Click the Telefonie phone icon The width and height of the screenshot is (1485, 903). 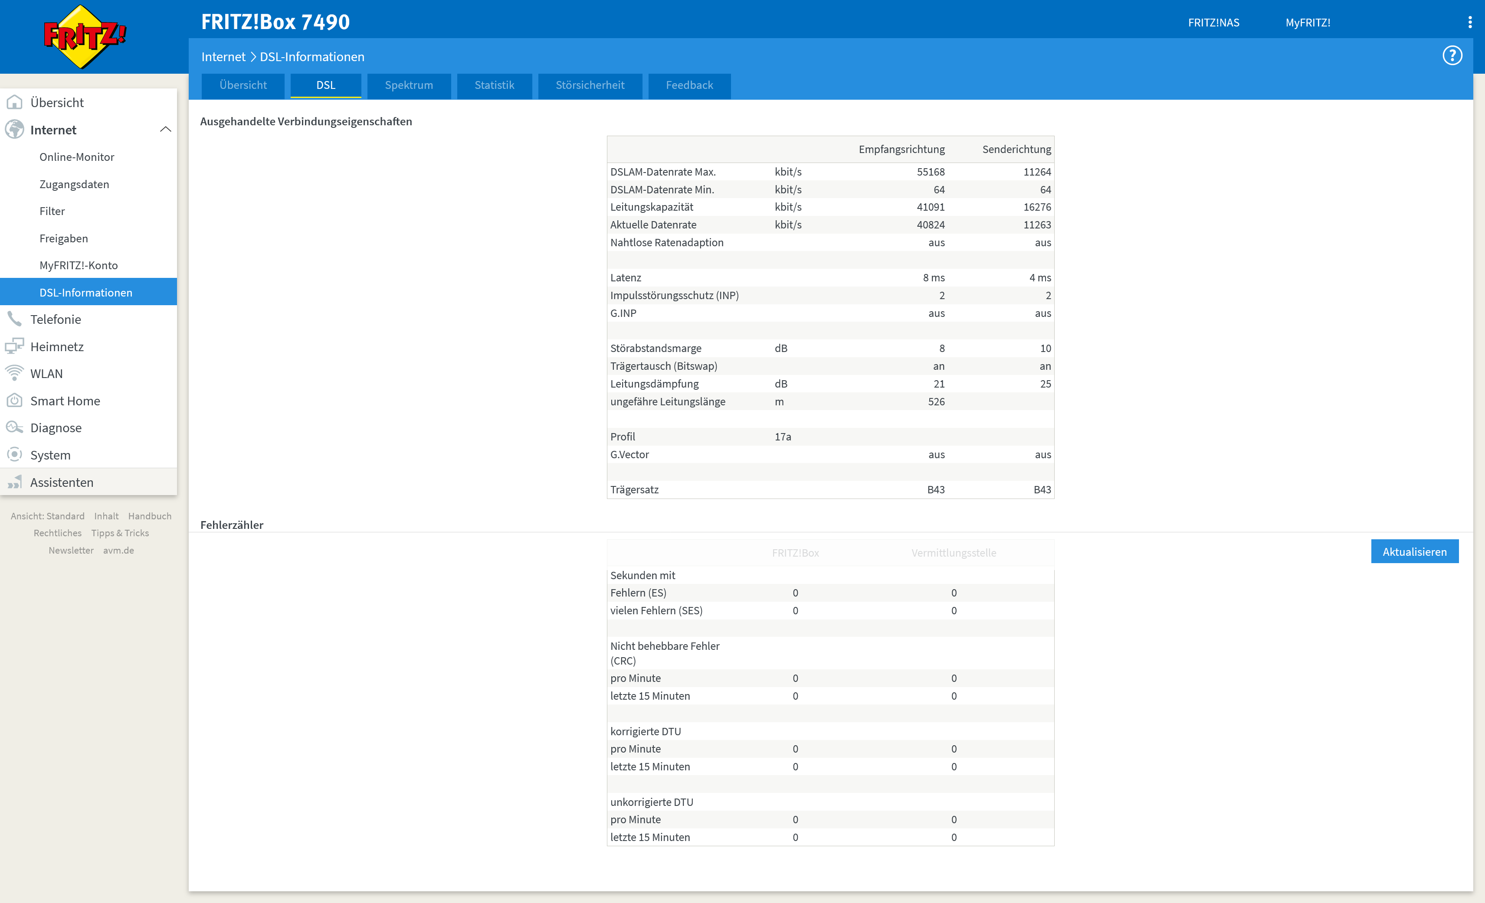14,319
